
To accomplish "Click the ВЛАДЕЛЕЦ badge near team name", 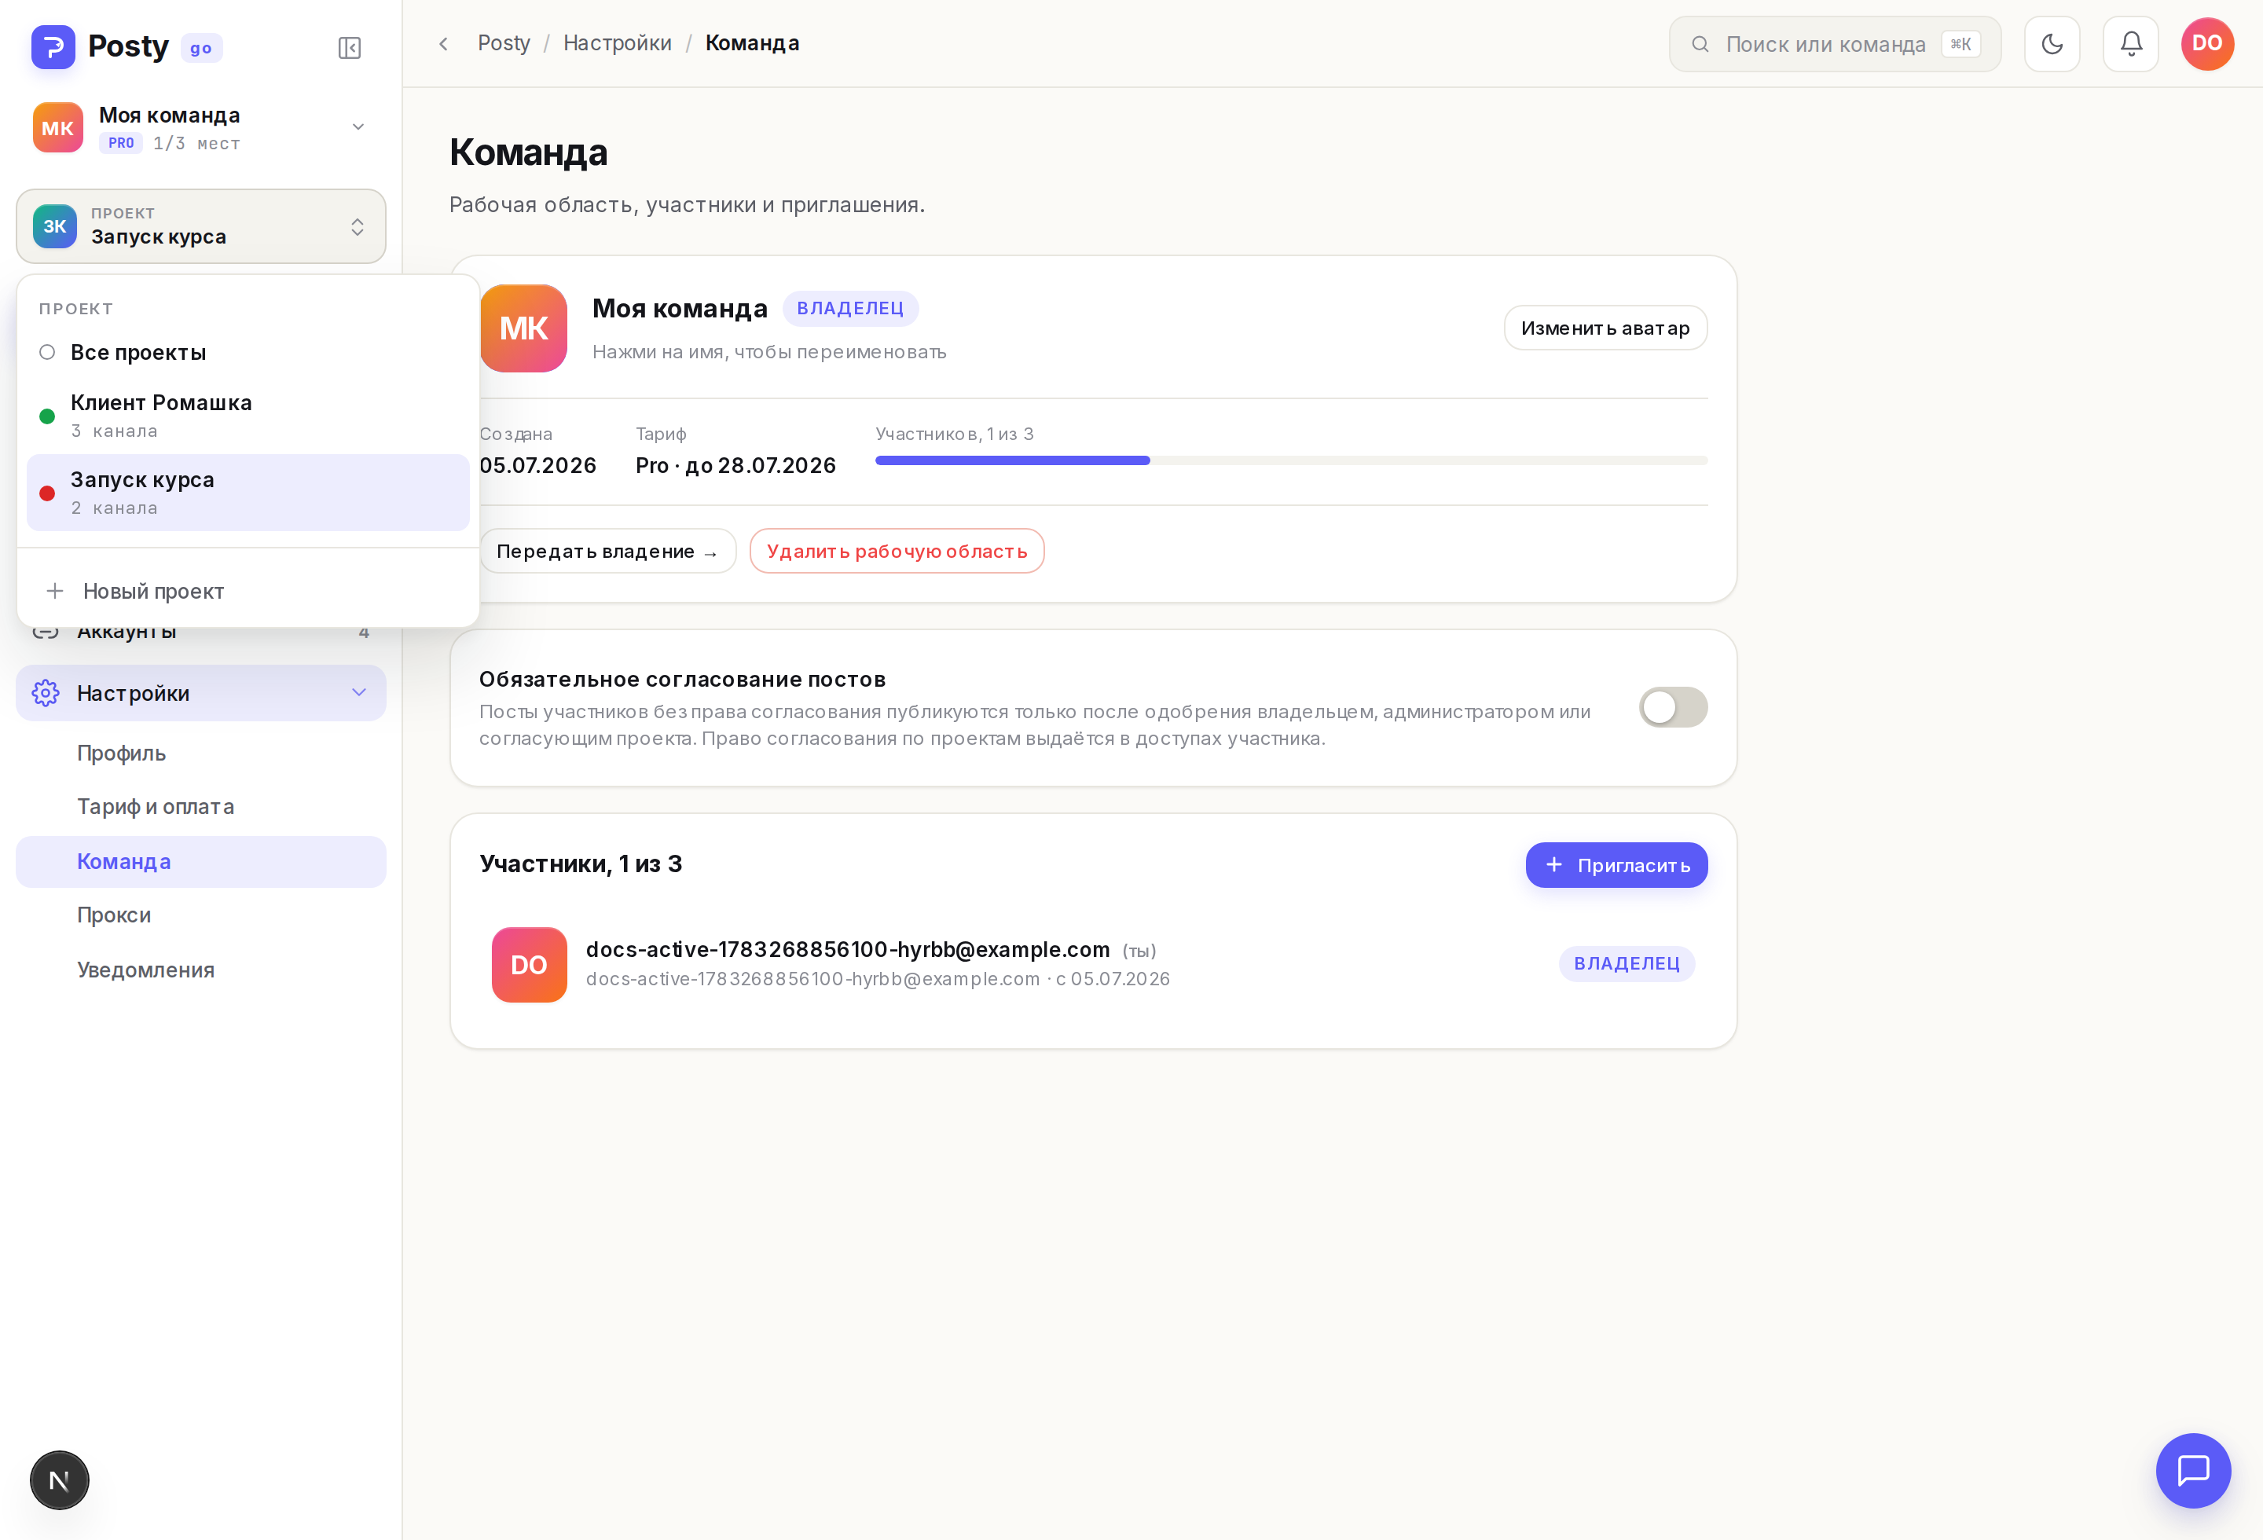I will (850, 309).
